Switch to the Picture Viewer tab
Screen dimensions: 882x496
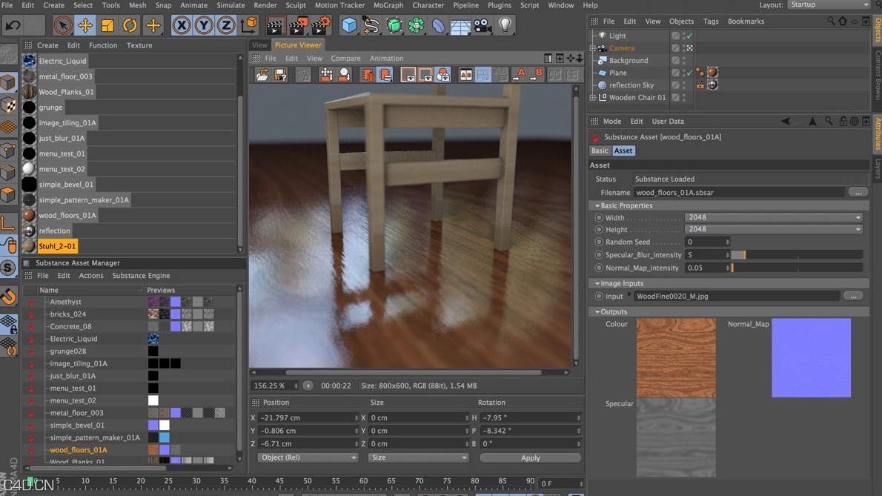298,44
